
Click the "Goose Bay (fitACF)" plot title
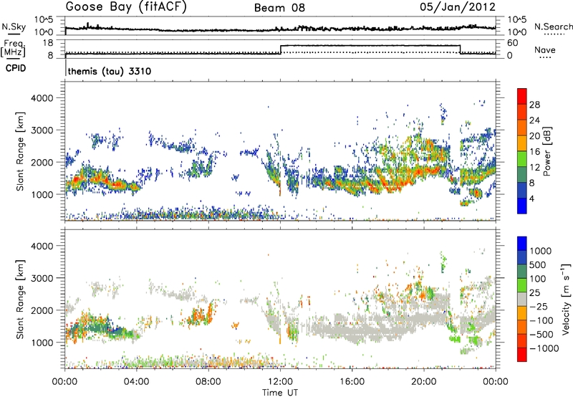pyautogui.click(x=126, y=7)
